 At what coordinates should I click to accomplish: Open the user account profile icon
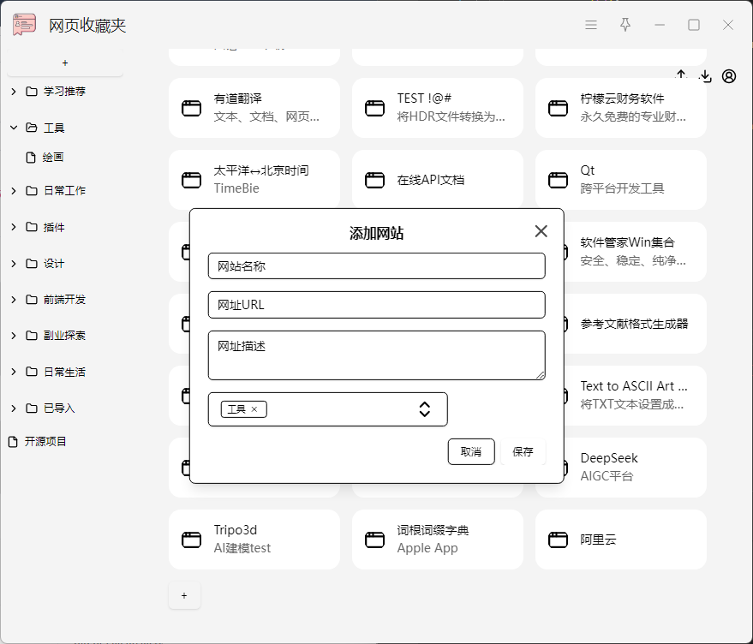(x=729, y=76)
